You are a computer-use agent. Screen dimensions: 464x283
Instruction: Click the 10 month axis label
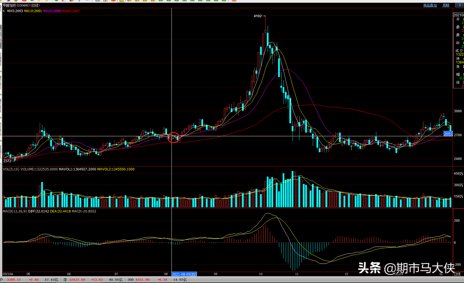tap(261, 274)
